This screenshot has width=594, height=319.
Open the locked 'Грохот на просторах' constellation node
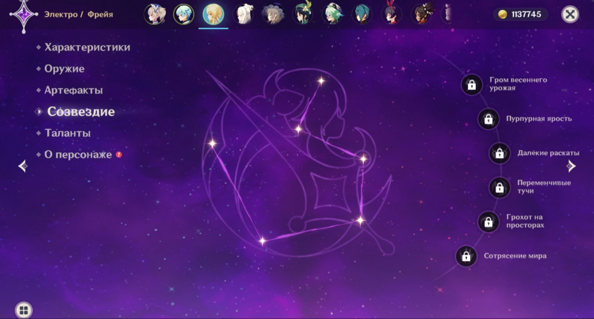click(488, 222)
